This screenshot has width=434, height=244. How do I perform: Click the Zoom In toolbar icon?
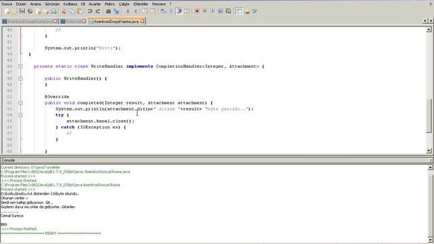[127, 12]
